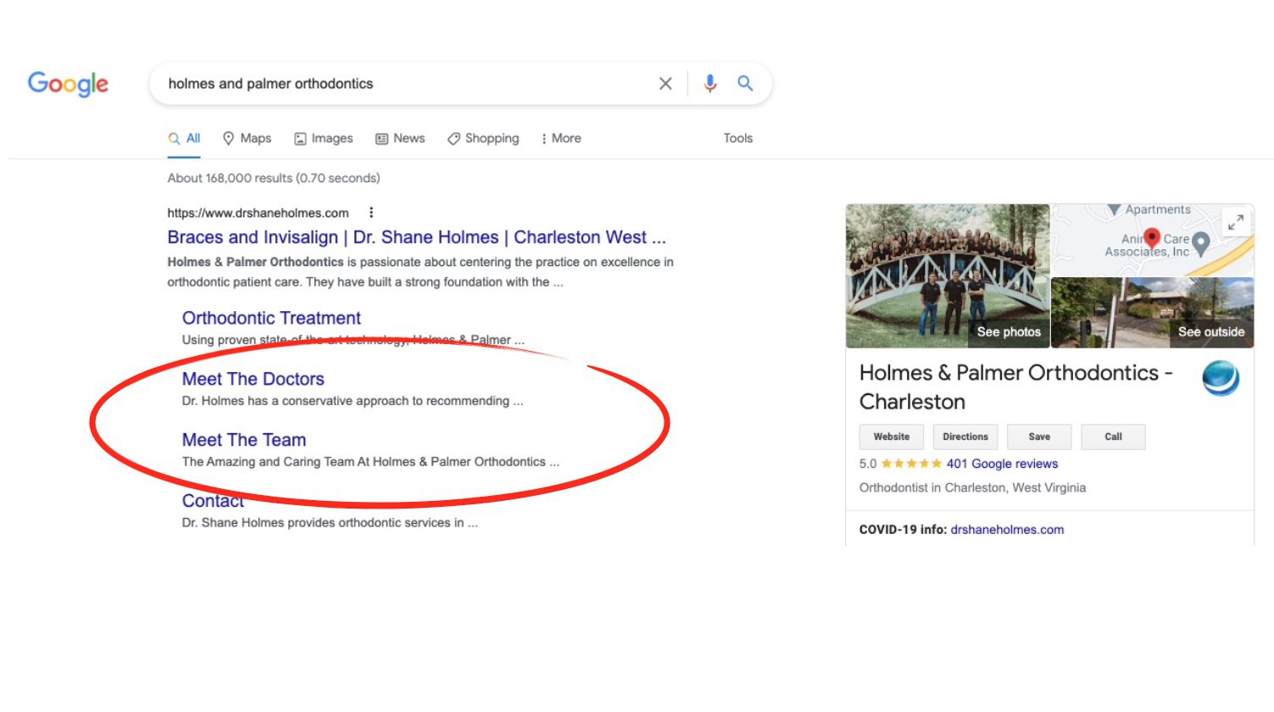This screenshot has width=1274, height=712.
Task: Open the Meet The Doctors sitelink
Action: (x=253, y=379)
